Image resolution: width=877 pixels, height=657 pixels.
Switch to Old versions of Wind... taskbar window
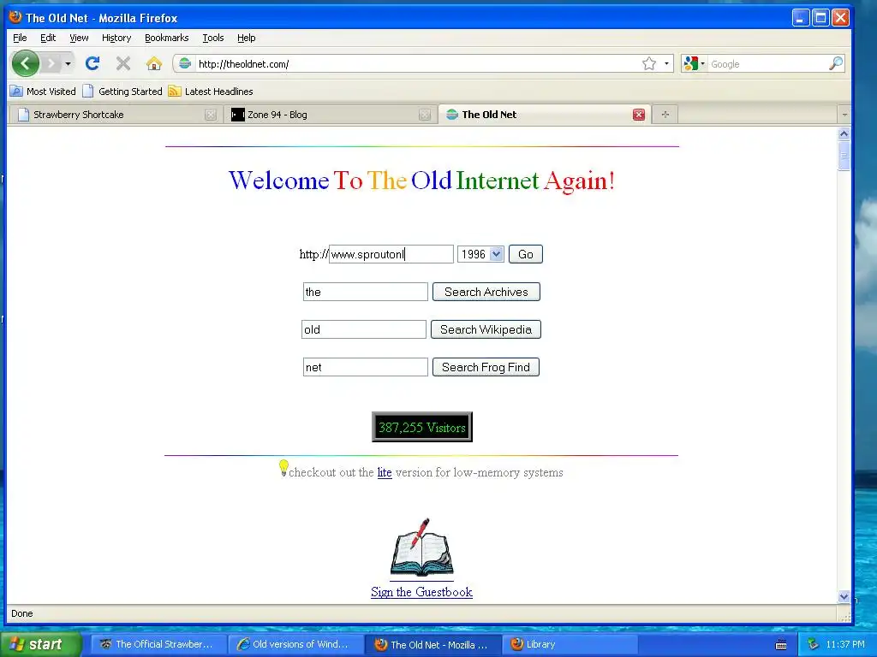(295, 644)
